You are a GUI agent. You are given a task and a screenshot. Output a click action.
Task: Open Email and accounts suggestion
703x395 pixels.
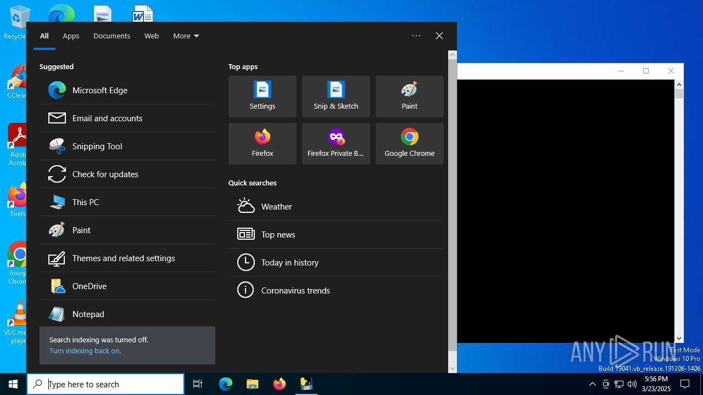pos(127,118)
